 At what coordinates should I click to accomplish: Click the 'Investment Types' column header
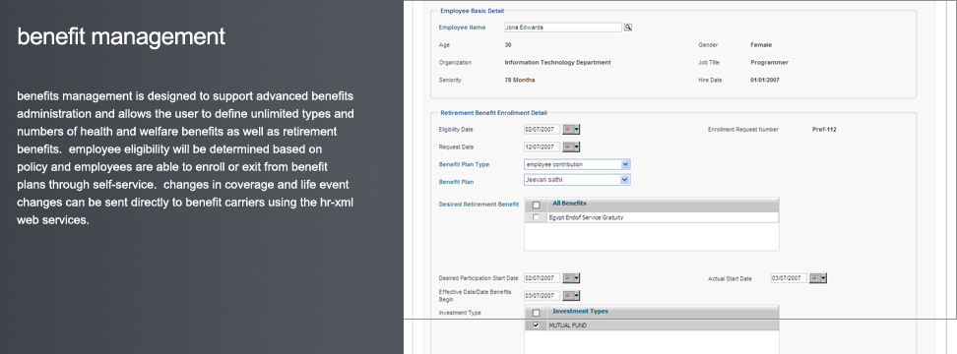580,312
